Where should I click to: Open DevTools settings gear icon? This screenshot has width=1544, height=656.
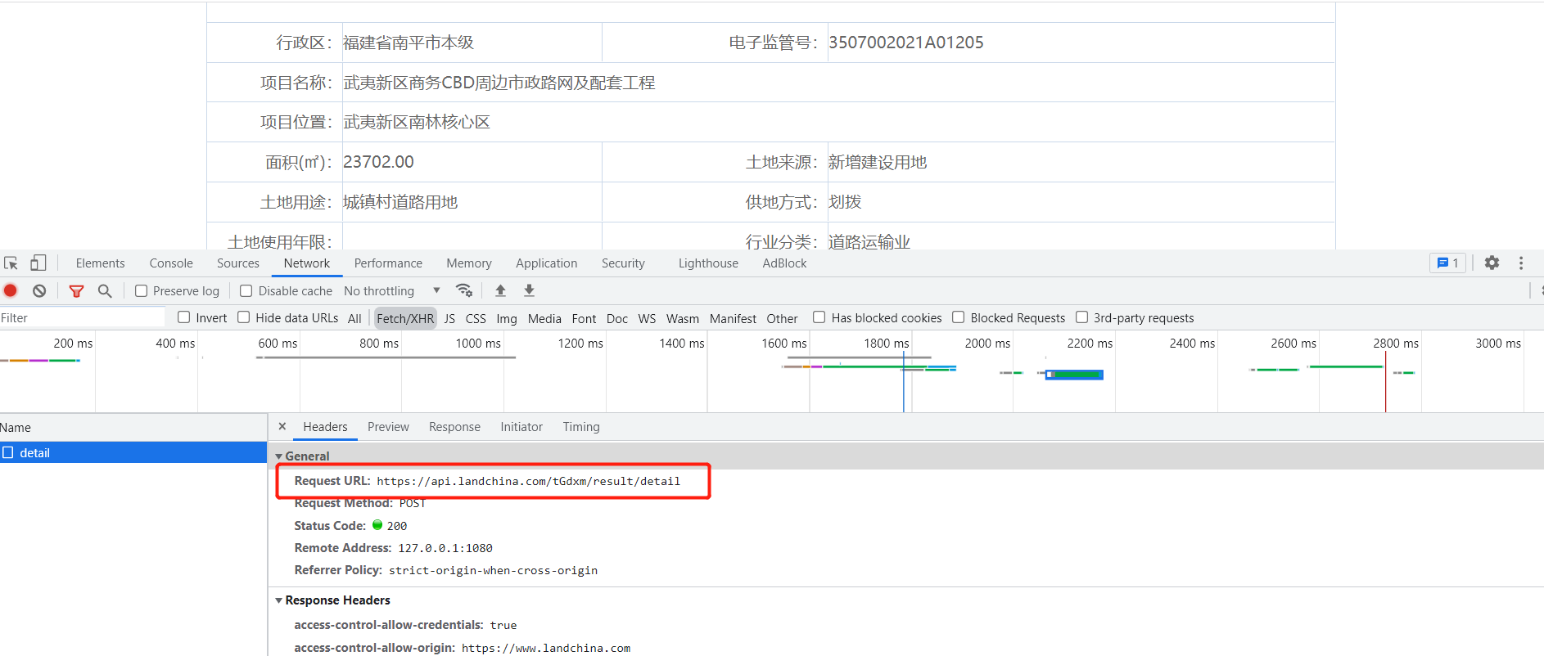tap(1492, 263)
